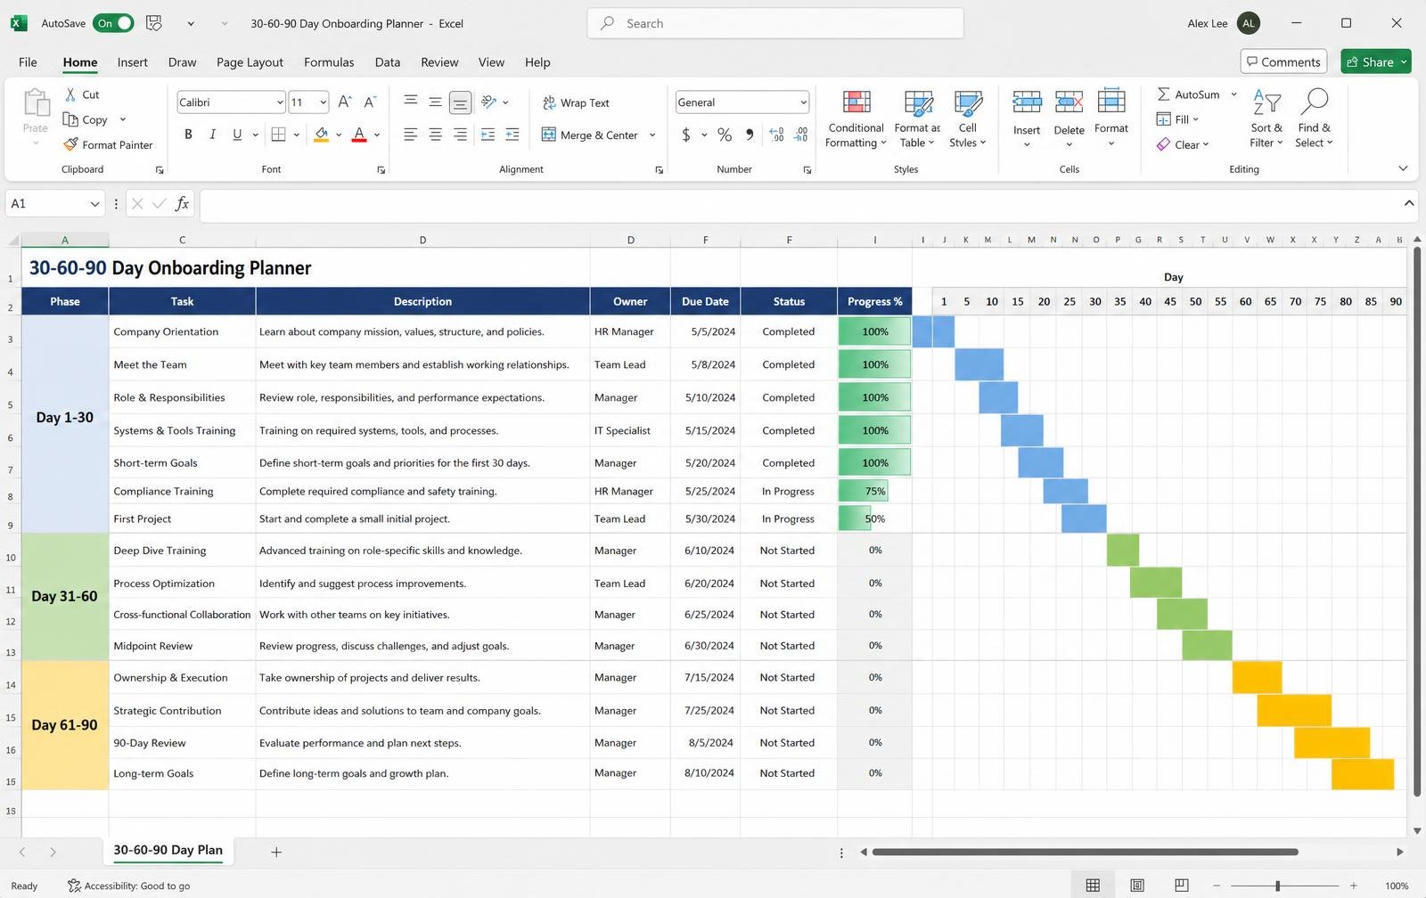Click in the Search box

(x=775, y=23)
